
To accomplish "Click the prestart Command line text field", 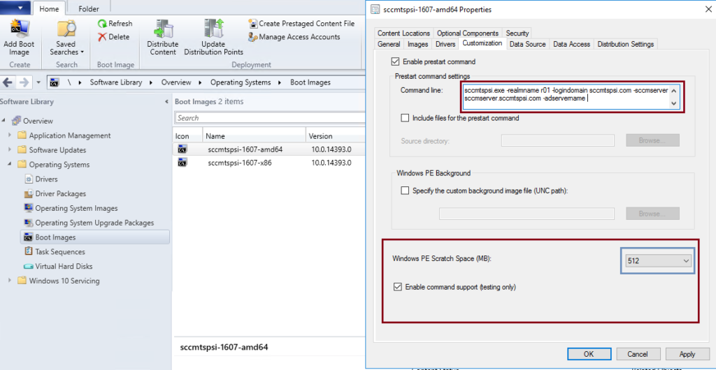I will click(565, 94).
